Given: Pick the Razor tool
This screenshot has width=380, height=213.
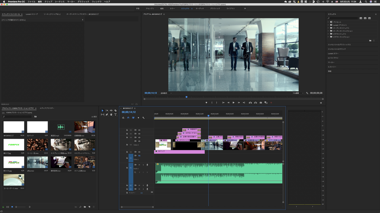Looking at the screenshot, I should [116, 111].
